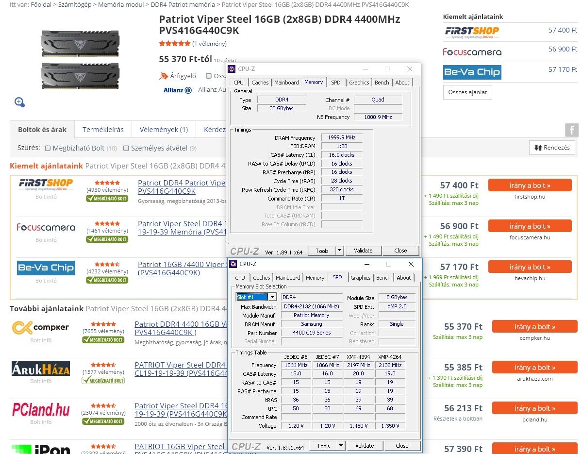Screen dimensions: 582x454
Task: Open the Memory tab in lower CPU-Z window
Action: coord(315,278)
